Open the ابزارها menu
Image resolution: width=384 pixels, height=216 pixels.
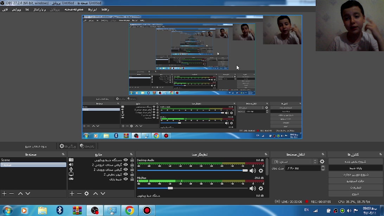92,9
